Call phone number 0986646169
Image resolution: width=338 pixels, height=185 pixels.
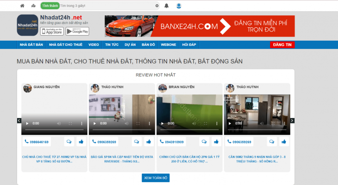tap(37, 142)
